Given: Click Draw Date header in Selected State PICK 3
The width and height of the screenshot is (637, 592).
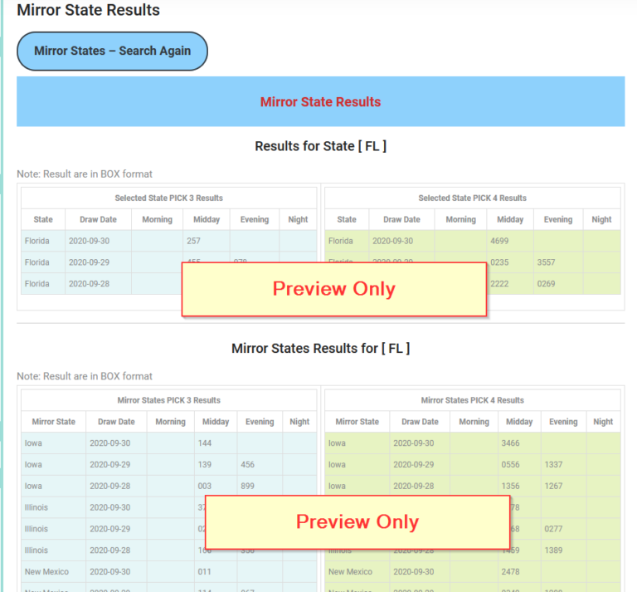Looking at the screenshot, I should (x=98, y=219).
